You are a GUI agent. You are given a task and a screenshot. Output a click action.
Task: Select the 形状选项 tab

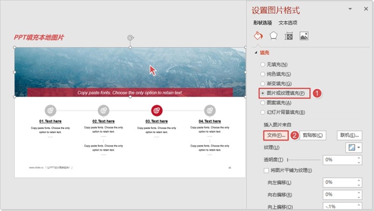[x=263, y=23]
